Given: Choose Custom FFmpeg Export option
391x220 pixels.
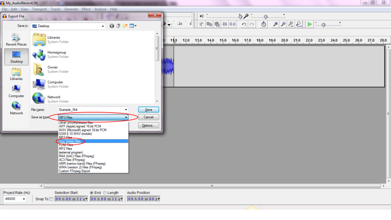Looking at the screenshot, I should 93,171.
